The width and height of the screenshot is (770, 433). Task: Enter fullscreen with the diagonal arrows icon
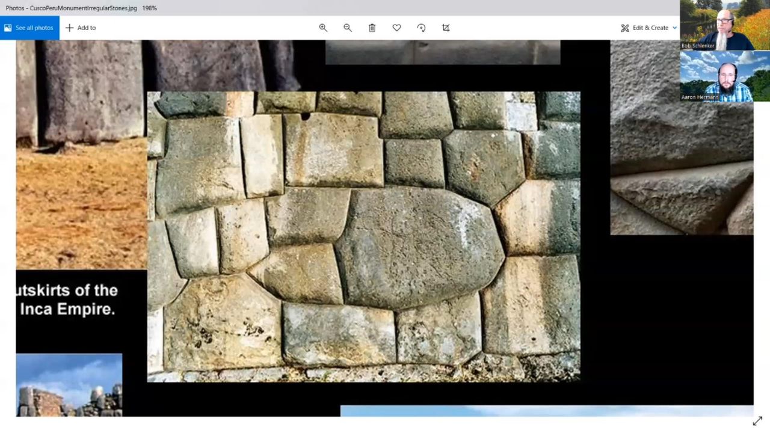757,422
